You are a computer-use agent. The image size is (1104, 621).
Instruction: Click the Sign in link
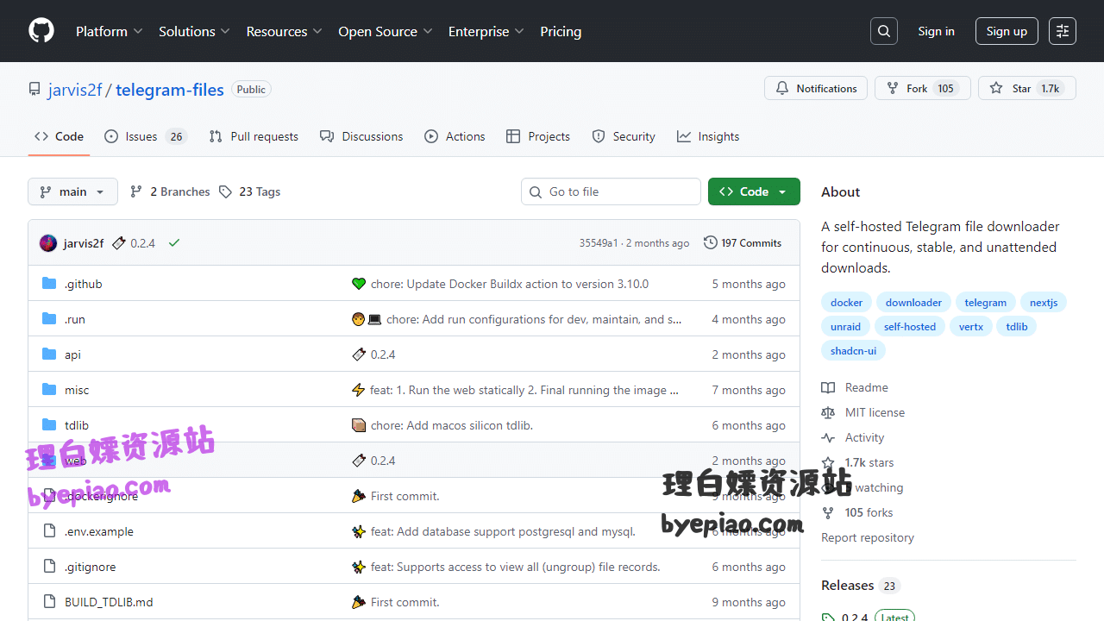[936, 31]
